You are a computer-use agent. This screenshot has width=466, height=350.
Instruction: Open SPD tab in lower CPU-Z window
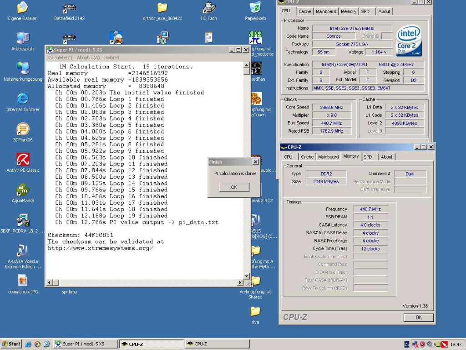click(x=368, y=157)
